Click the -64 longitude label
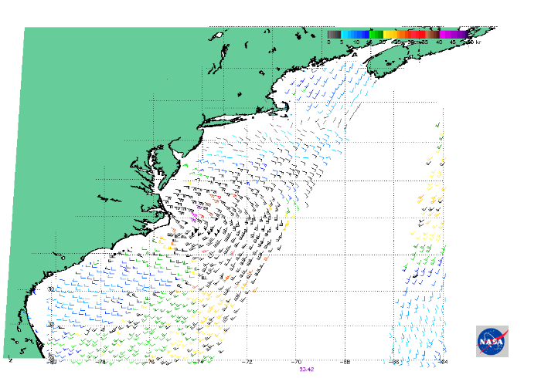This screenshot has height=378, width=541. coord(441,360)
